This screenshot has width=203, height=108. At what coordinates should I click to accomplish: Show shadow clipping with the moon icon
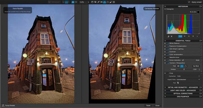pyautogui.click(x=168, y=36)
